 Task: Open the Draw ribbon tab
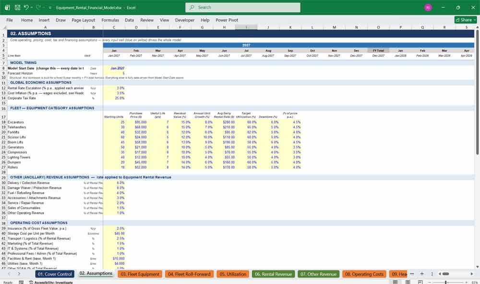[60, 20]
